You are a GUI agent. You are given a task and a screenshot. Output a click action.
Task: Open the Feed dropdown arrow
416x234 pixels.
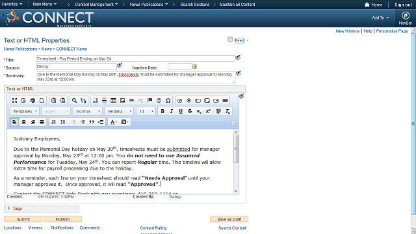pyautogui.click(x=247, y=40)
